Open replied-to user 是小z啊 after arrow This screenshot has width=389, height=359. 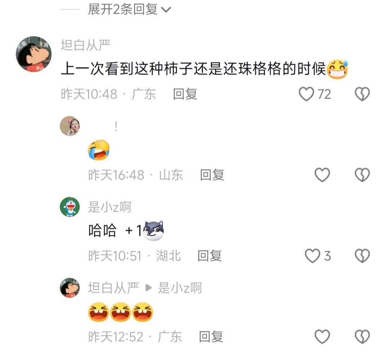[180, 288]
